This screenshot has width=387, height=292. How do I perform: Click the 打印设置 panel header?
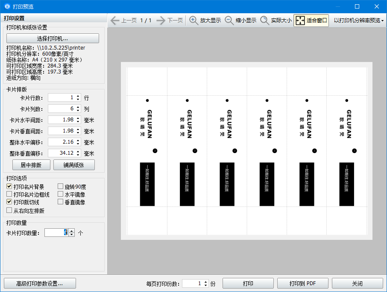point(14,18)
